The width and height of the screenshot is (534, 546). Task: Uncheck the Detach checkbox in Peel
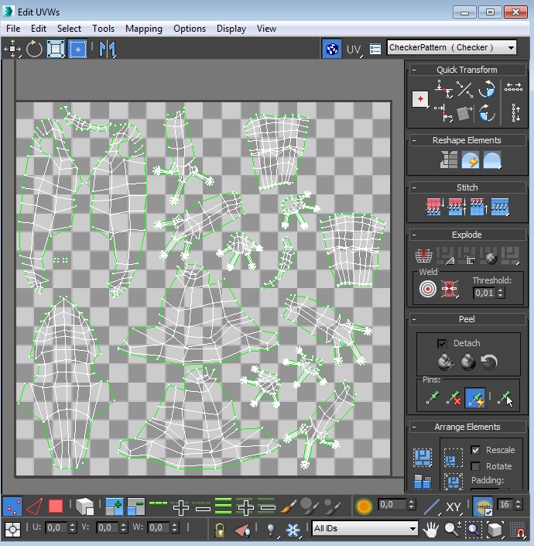[442, 343]
